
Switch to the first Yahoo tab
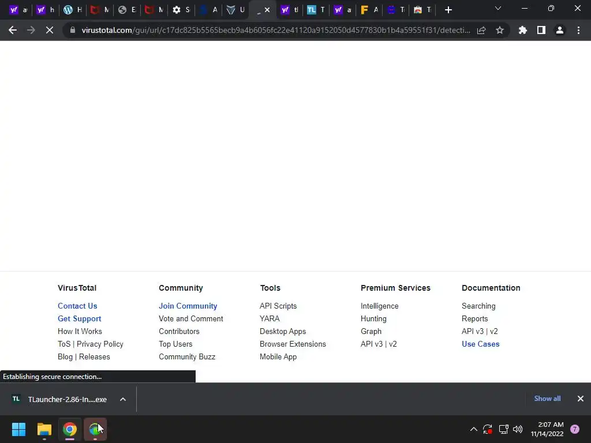(18, 10)
